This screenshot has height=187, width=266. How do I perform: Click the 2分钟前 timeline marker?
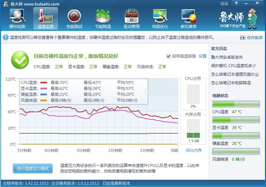tap(115, 150)
